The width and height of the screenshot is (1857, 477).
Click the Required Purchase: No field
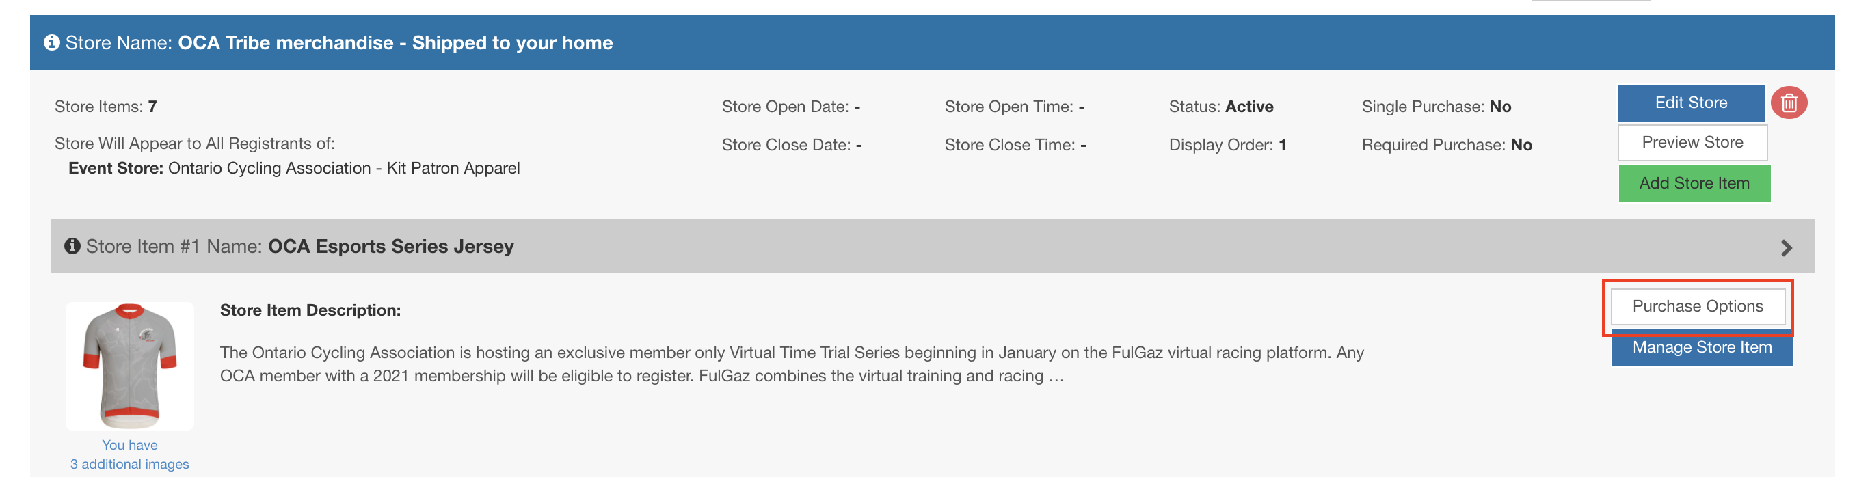point(1446,145)
